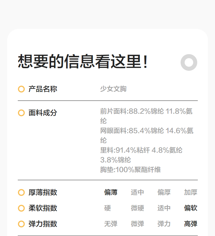The height and width of the screenshot is (236, 215).
Task: Click the yellow circle beside 柔软指数
Action: 21,208
